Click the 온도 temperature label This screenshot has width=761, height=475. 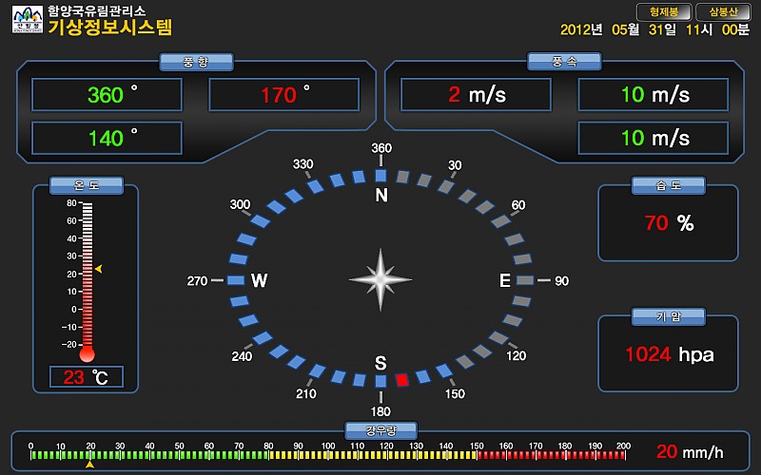[x=87, y=185]
